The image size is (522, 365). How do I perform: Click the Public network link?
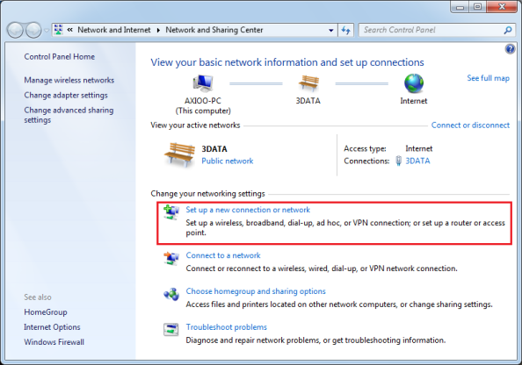click(228, 161)
